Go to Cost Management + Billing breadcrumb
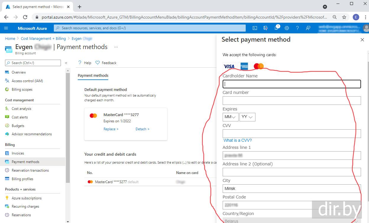 point(43,39)
